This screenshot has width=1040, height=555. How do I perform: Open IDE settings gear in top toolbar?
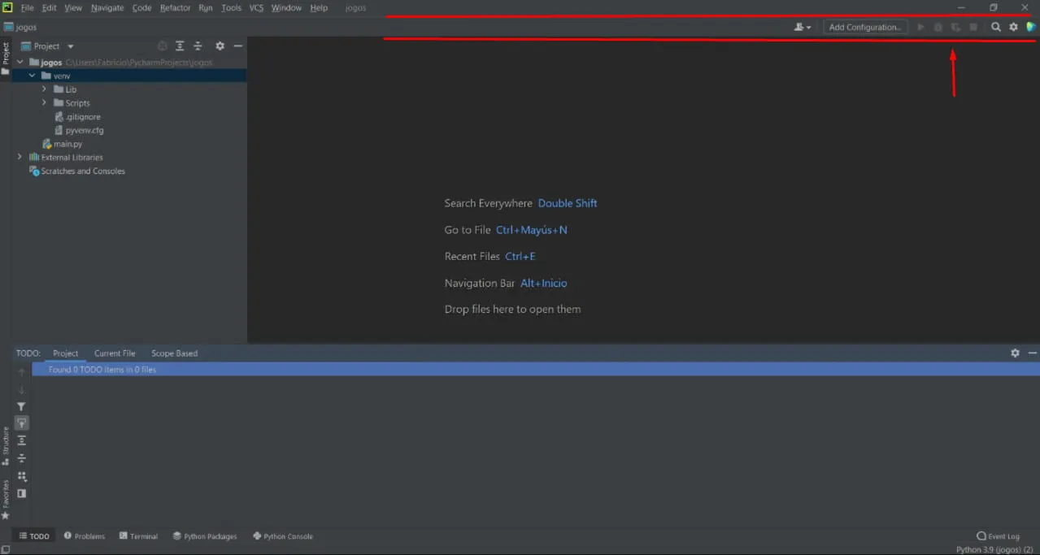pyautogui.click(x=1013, y=27)
